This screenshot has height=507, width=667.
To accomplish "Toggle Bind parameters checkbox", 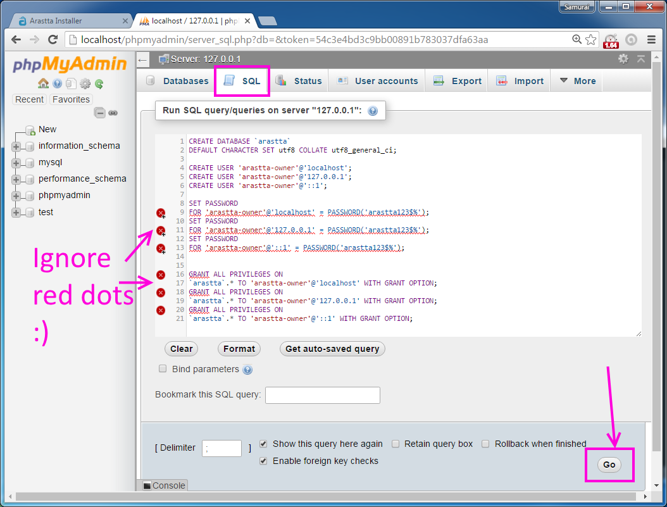I will click(163, 368).
